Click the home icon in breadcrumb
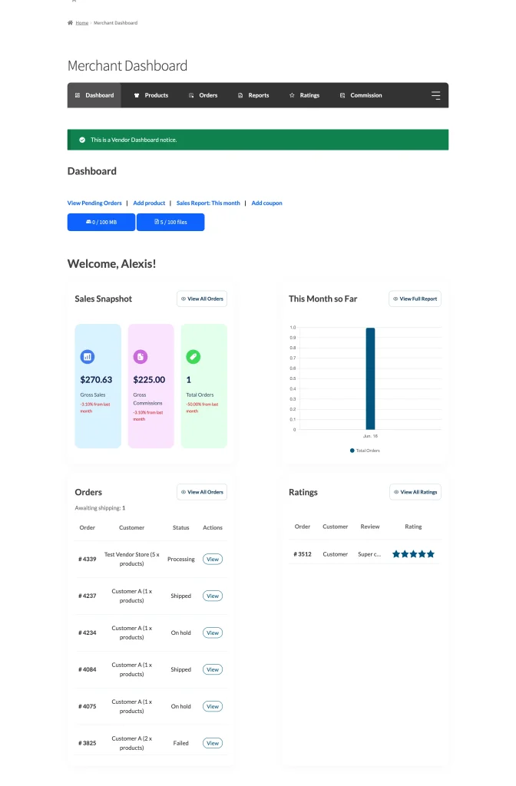The height and width of the screenshot is (786, 516). [x=70, y=22]
